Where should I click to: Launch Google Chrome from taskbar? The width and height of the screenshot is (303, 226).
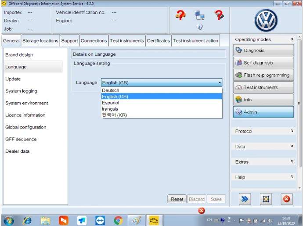click(x=118, y=220)
